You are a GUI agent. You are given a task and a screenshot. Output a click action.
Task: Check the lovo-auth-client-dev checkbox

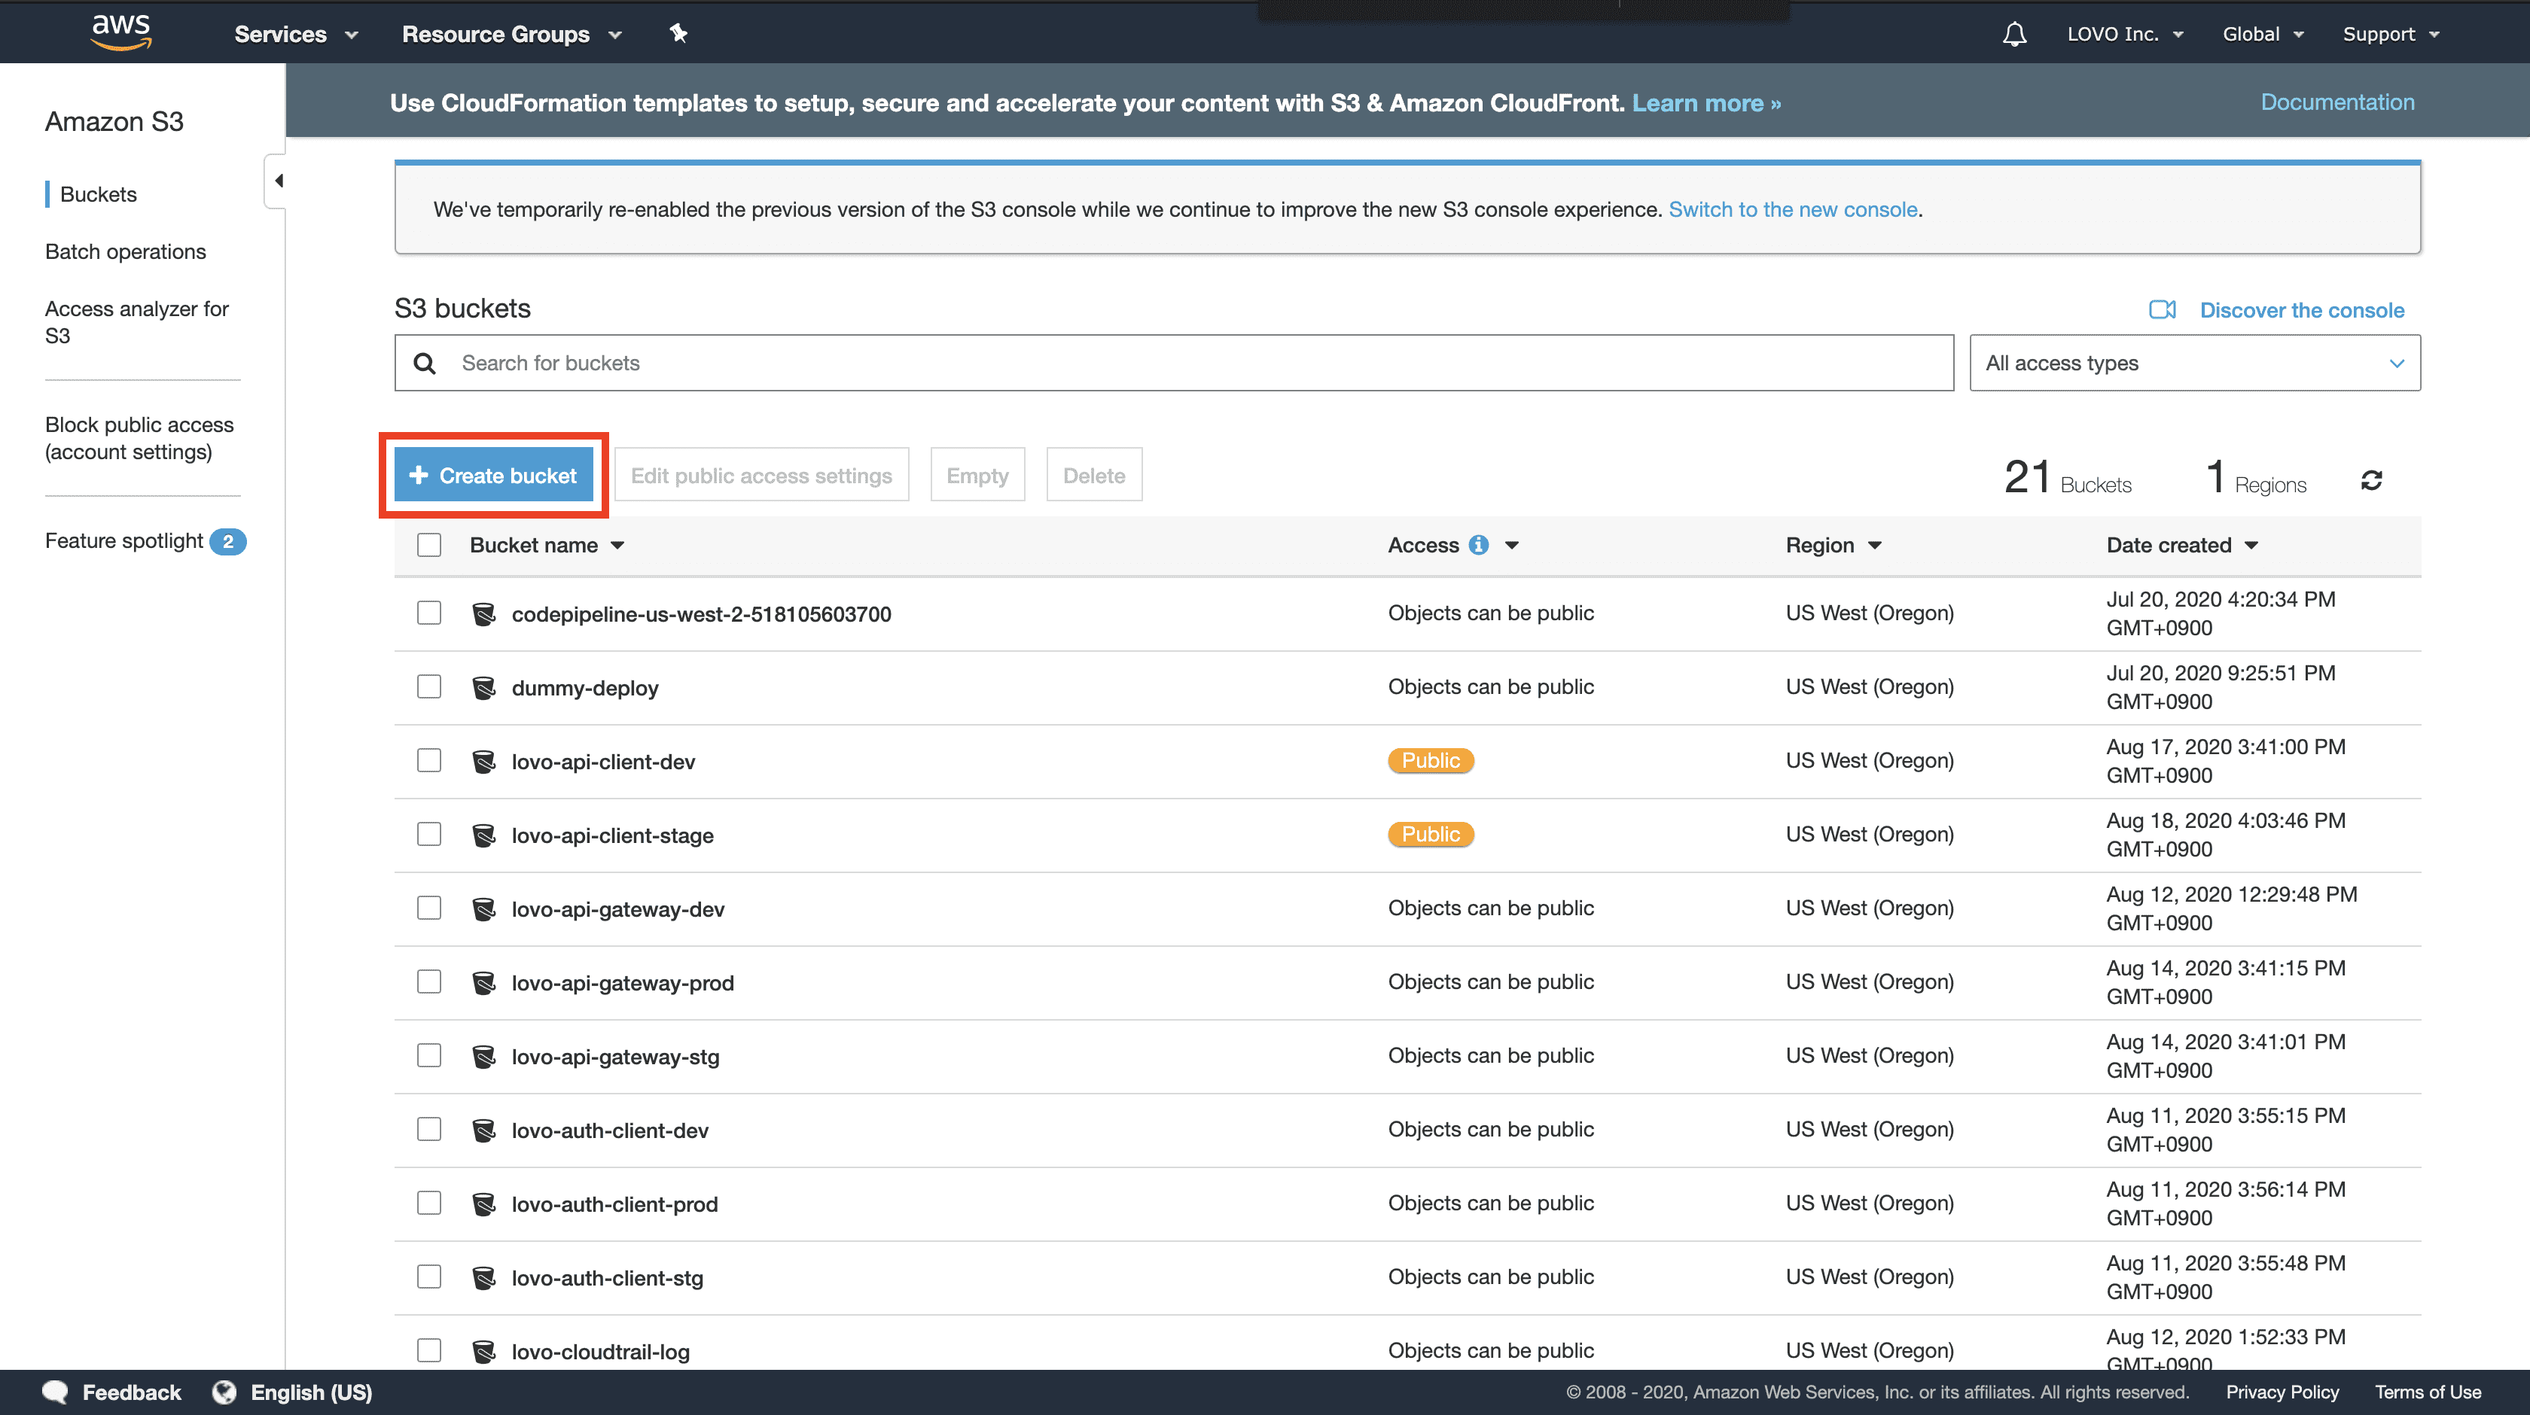[x=429, y=1128]
